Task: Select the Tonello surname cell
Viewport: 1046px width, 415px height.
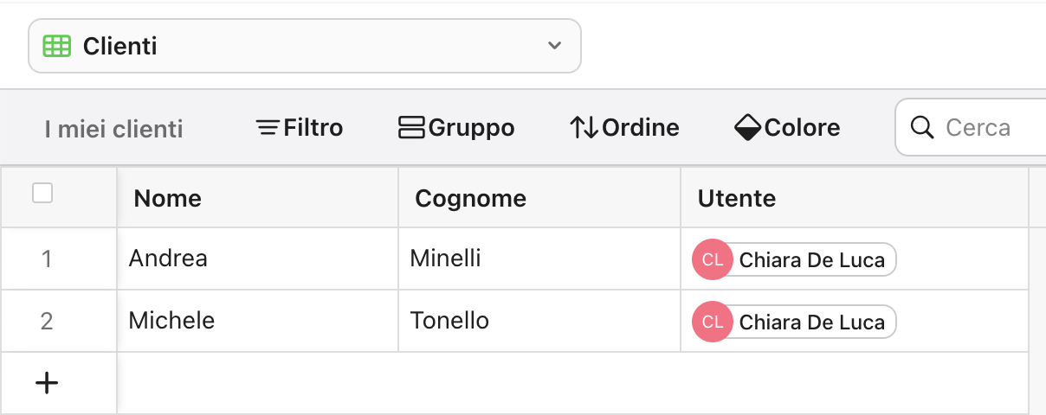Action: pos(449,321)
